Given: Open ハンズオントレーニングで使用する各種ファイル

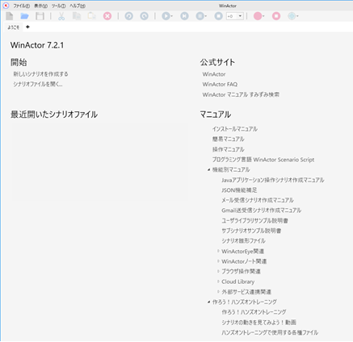Looking at the screenshot, I should click(x=270, y=332).
